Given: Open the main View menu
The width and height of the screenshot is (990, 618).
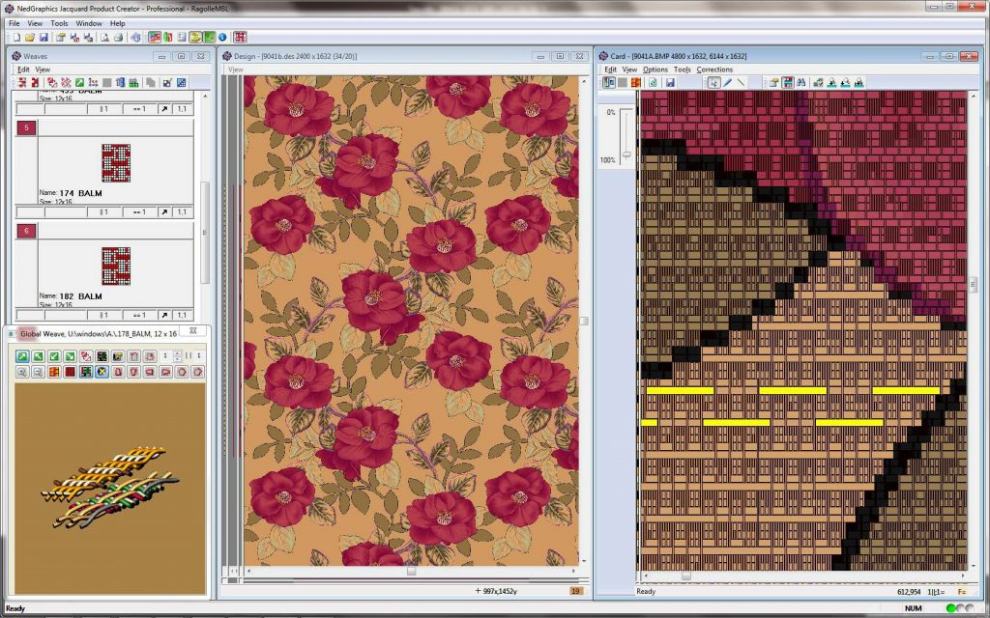Looking at the screenshot, I should pyautogui.click(x=35, y=23).
